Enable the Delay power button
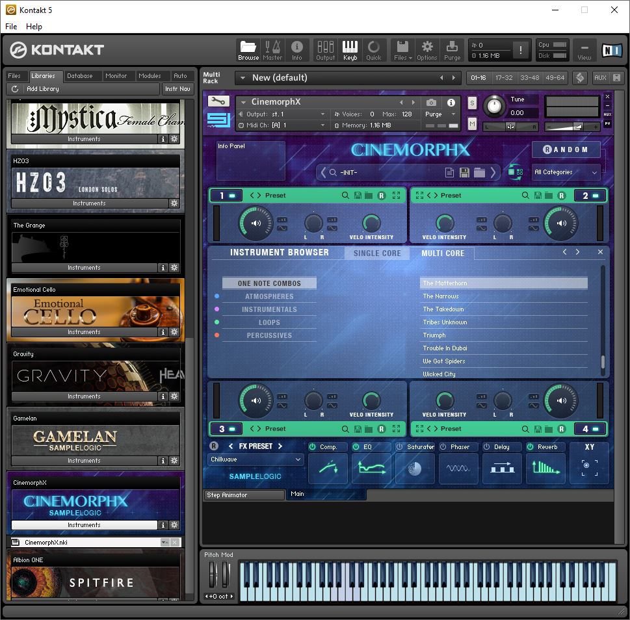Screen dimensions: 630x620 (486, 446)
